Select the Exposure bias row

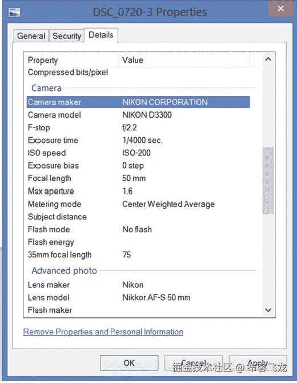click(x=138, y=166)
